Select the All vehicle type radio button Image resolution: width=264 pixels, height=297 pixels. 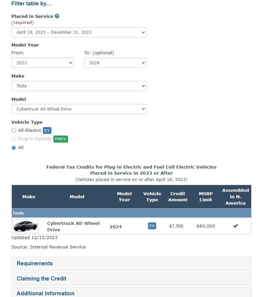pos(14,148)
